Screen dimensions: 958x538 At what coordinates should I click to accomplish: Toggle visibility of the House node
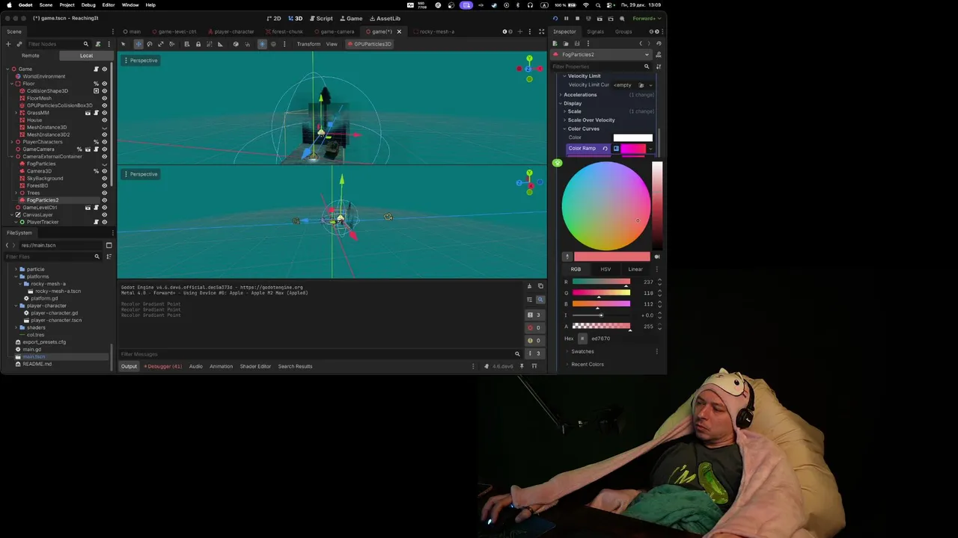click(x=104, y=120)
